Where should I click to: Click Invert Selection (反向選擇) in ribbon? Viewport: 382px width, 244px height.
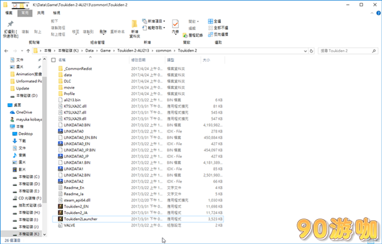218,34
